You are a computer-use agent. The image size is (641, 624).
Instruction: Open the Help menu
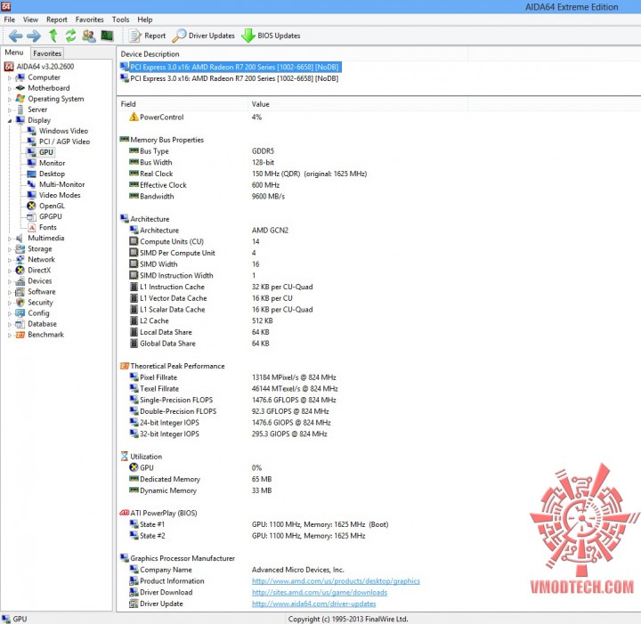145,20
